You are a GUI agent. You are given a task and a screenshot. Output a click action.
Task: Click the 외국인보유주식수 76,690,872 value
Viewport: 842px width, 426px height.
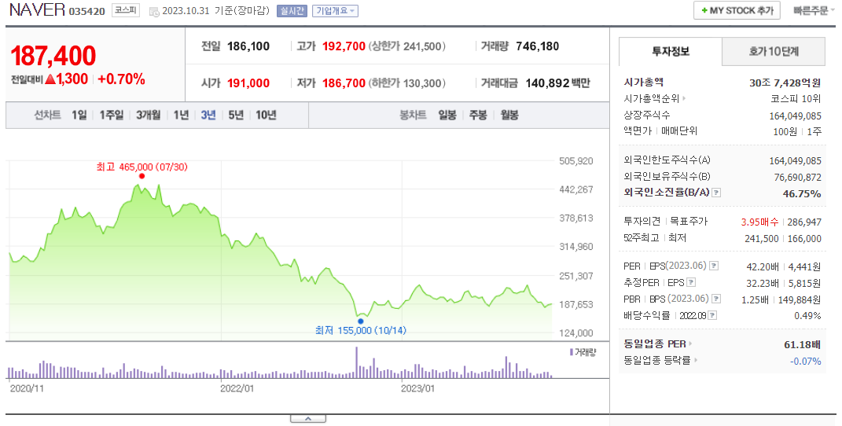tap(798, 177)
